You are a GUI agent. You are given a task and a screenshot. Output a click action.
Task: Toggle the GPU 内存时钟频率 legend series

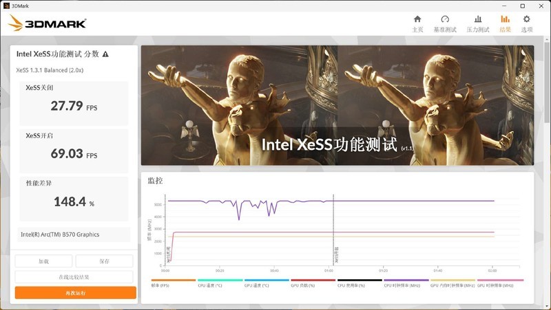point(453,283)
